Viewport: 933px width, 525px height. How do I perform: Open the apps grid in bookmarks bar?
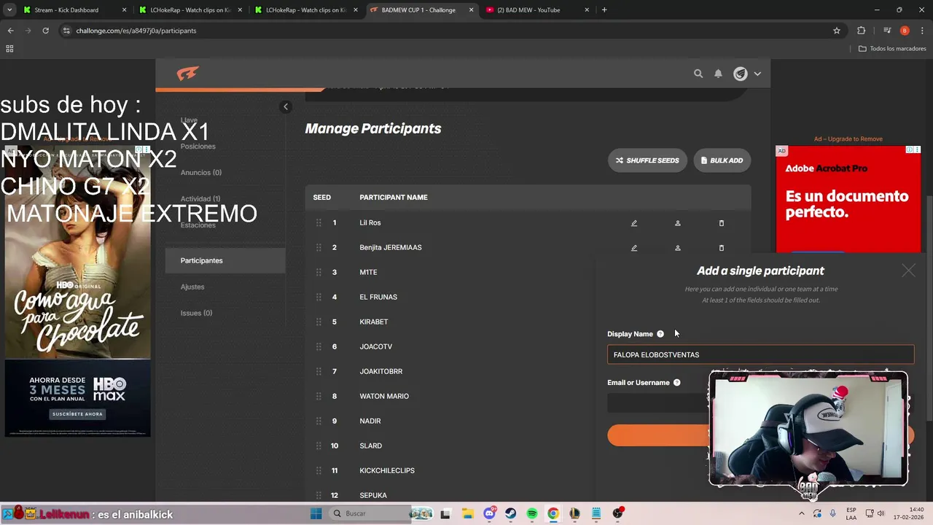(9, 49)
